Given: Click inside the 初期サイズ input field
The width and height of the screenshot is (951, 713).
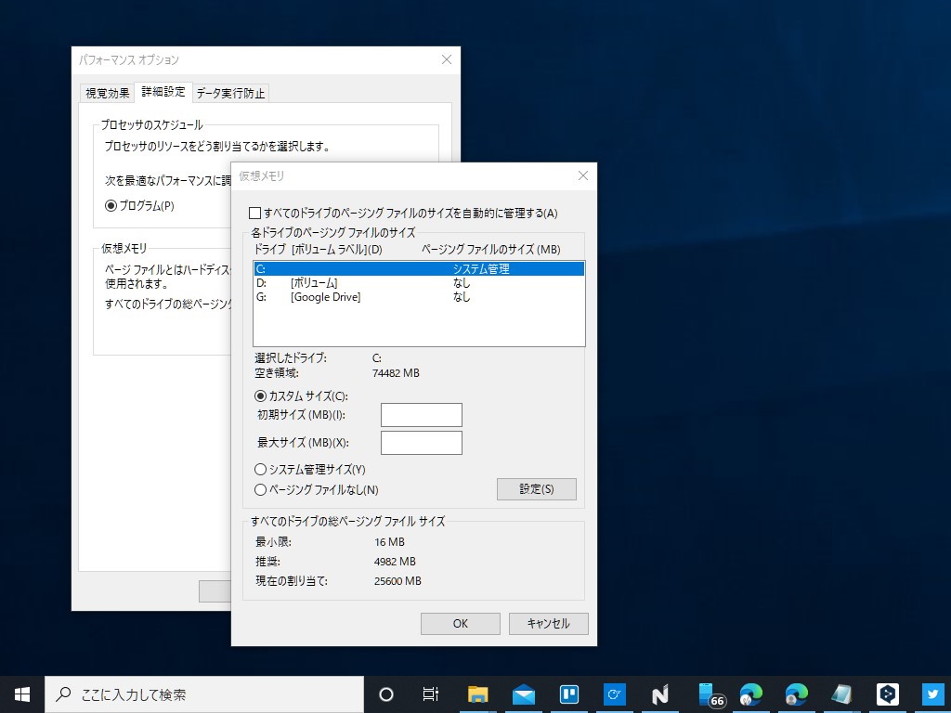Looking at the screenshot, I should tap(421, 414).
